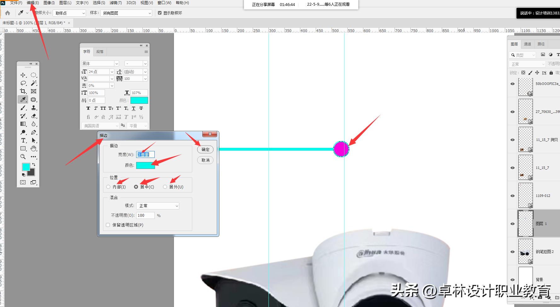This screenshot has width=560, height=307.
Task: Select the Blur tool
Action: [x=33, y=124]
